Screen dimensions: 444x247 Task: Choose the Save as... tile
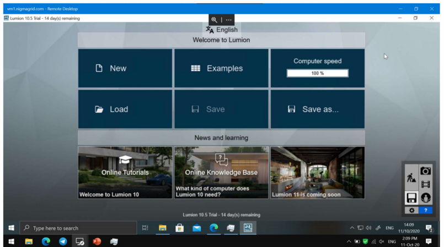[x=318, y=109]
